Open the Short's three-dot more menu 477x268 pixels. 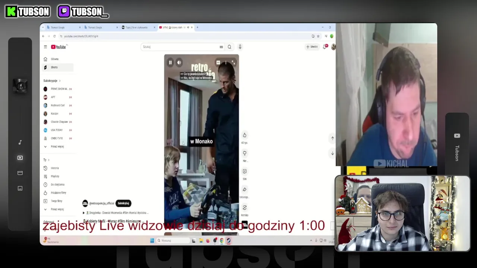coord(226,63)
